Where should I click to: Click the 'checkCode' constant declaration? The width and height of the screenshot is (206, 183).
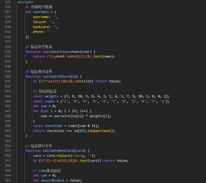point(66,126)
